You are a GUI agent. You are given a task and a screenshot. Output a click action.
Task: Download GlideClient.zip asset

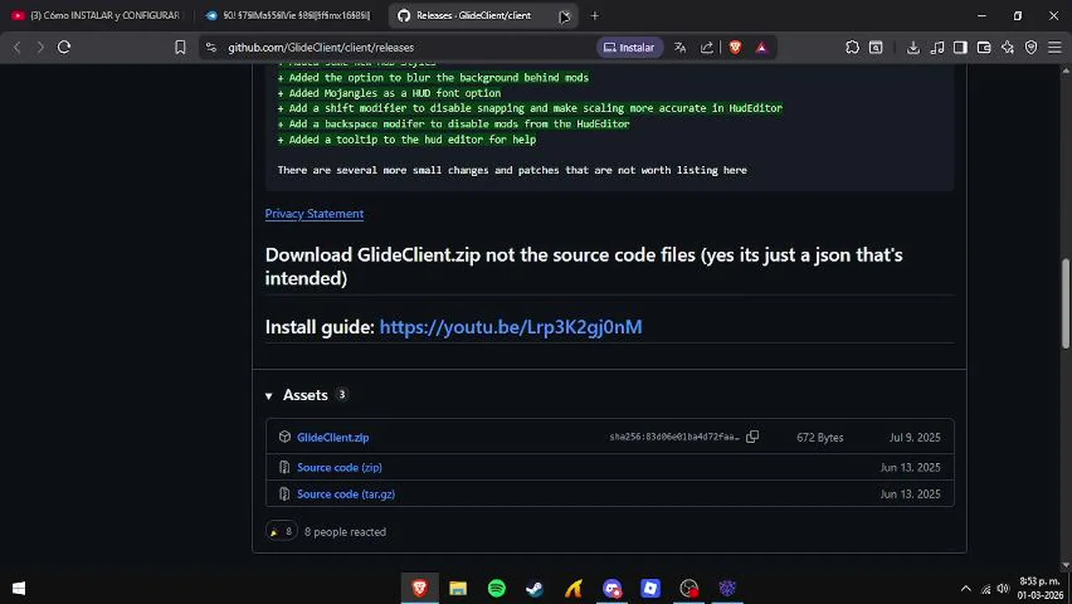point(333,437)
